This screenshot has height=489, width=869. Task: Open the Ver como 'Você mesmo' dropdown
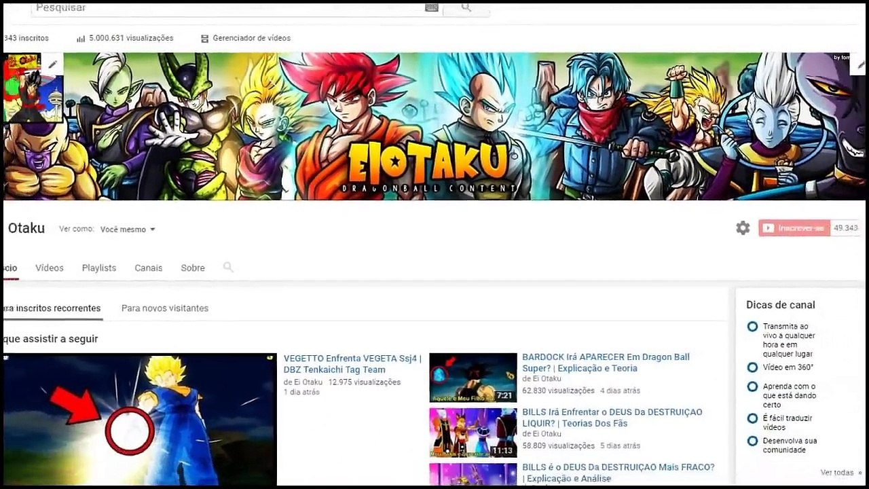pyautogui.click(x=128, y=230)
